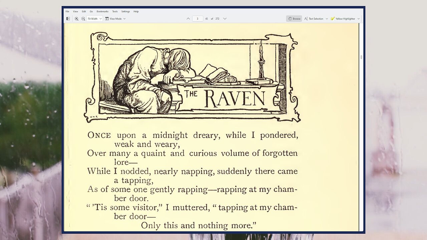Choose the Yellow Highlighter tool
The height and width of the screenshot is (240, 427).
coord(343,19)
